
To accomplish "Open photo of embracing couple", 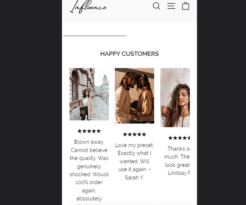I will 134,96.
